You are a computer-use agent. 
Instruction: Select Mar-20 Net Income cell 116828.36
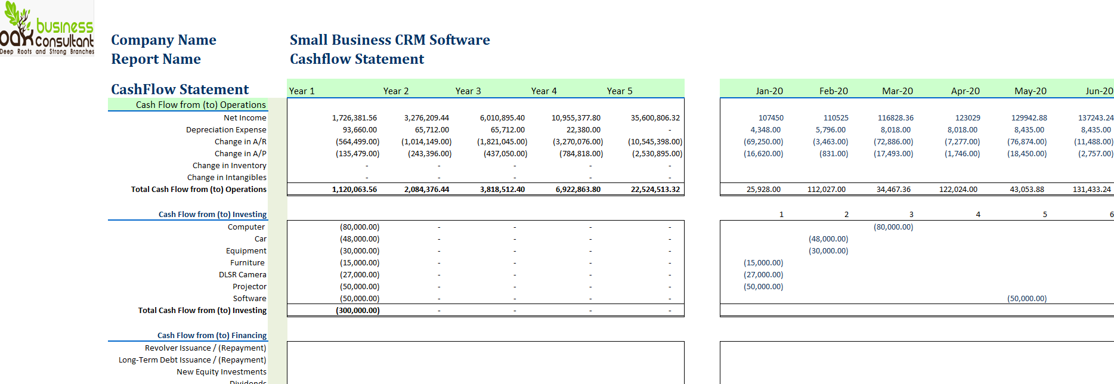click(896, 118)
